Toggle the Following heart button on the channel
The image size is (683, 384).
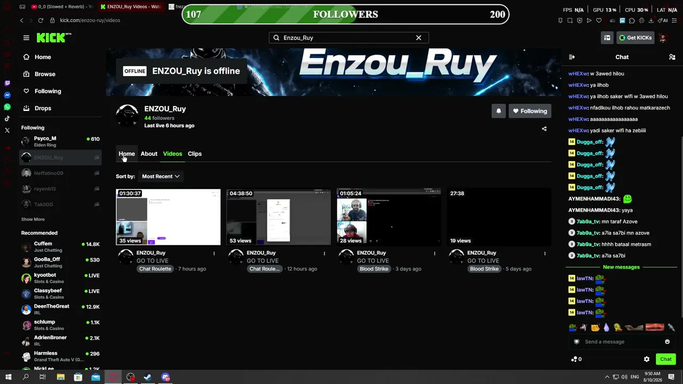[530, 111]
